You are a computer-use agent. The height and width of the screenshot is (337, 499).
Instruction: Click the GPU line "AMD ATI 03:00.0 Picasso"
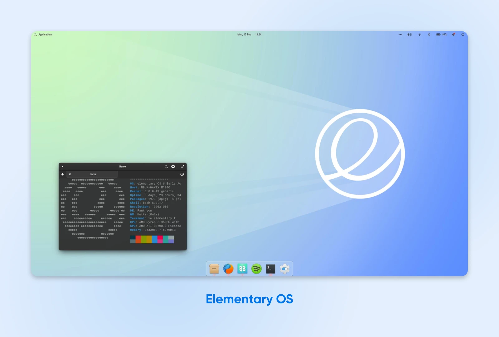(155, 226)
